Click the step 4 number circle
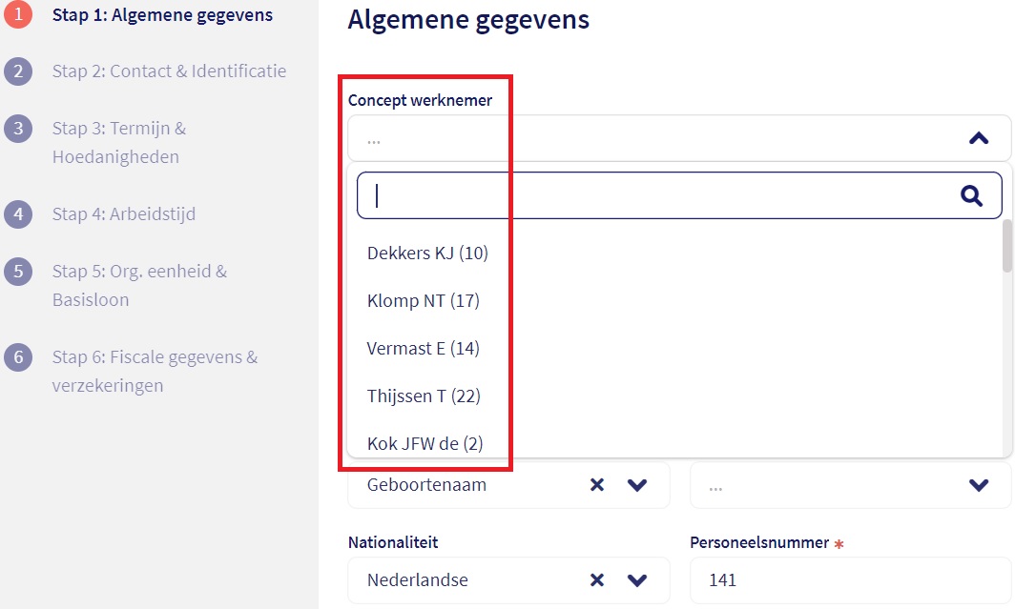Screen dimensions: 1015x609 pos(18,214)
